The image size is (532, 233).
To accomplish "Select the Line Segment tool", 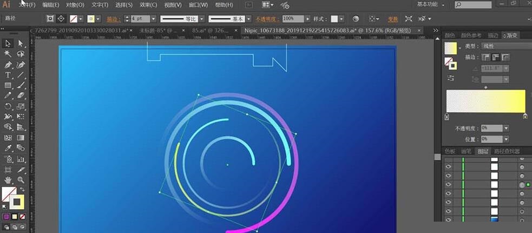I will [21, 75].
